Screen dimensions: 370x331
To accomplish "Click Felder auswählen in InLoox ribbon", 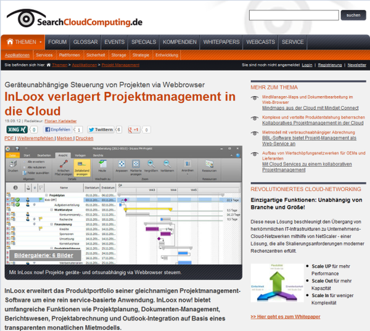I will (36, 173).
